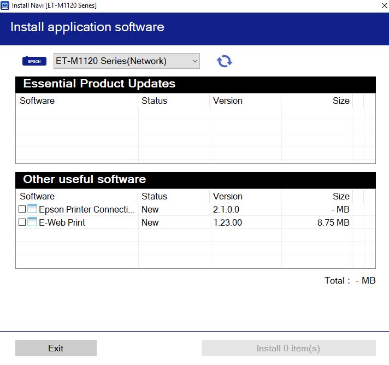Click New status of E-Web Print
The width and height of the screenshot is (389, 365).
[150, 222]
